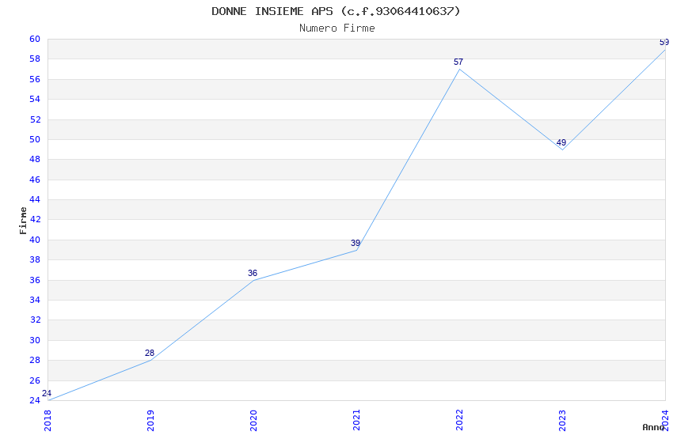
Task: Click the y-axis tick value 28
Action: click(x=35, y=361)
